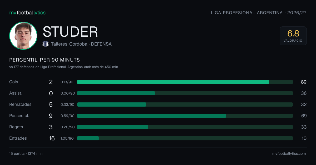Image resolution: width=316 pixels, height=165 pixels.
Task: Click the Talleres Cordoba club crest icon
Action: point(46,44)
